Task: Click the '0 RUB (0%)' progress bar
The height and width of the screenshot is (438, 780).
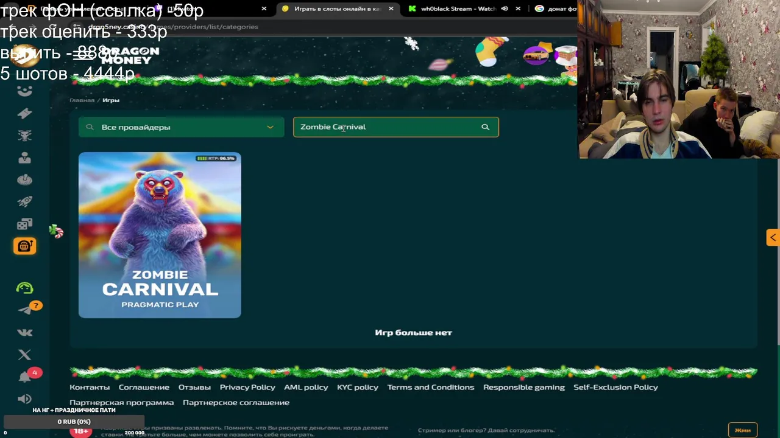Action: (74, 422)
